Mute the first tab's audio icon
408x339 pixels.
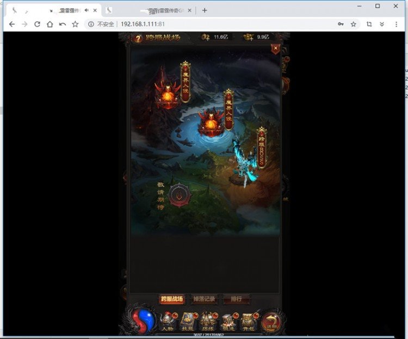[x=86, y=10]
